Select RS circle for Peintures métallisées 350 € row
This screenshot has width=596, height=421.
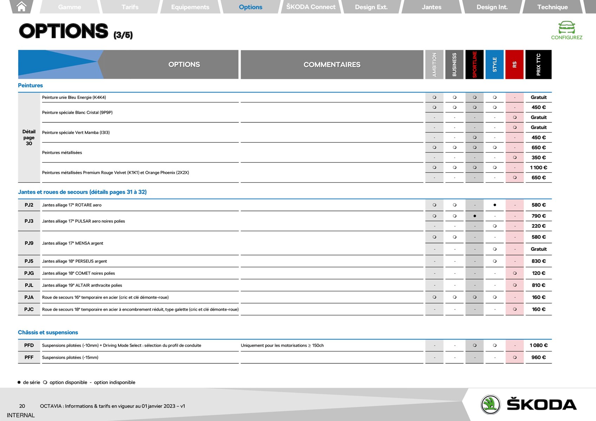tap(515, 158)
